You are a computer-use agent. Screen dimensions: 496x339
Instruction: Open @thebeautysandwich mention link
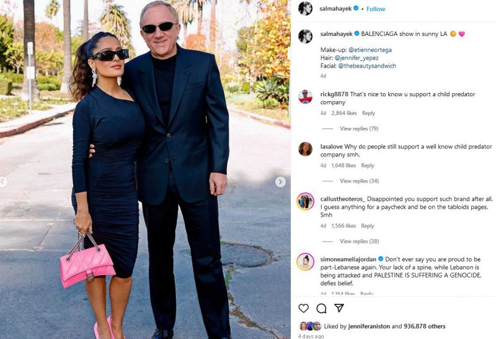(x=367, y=66)
